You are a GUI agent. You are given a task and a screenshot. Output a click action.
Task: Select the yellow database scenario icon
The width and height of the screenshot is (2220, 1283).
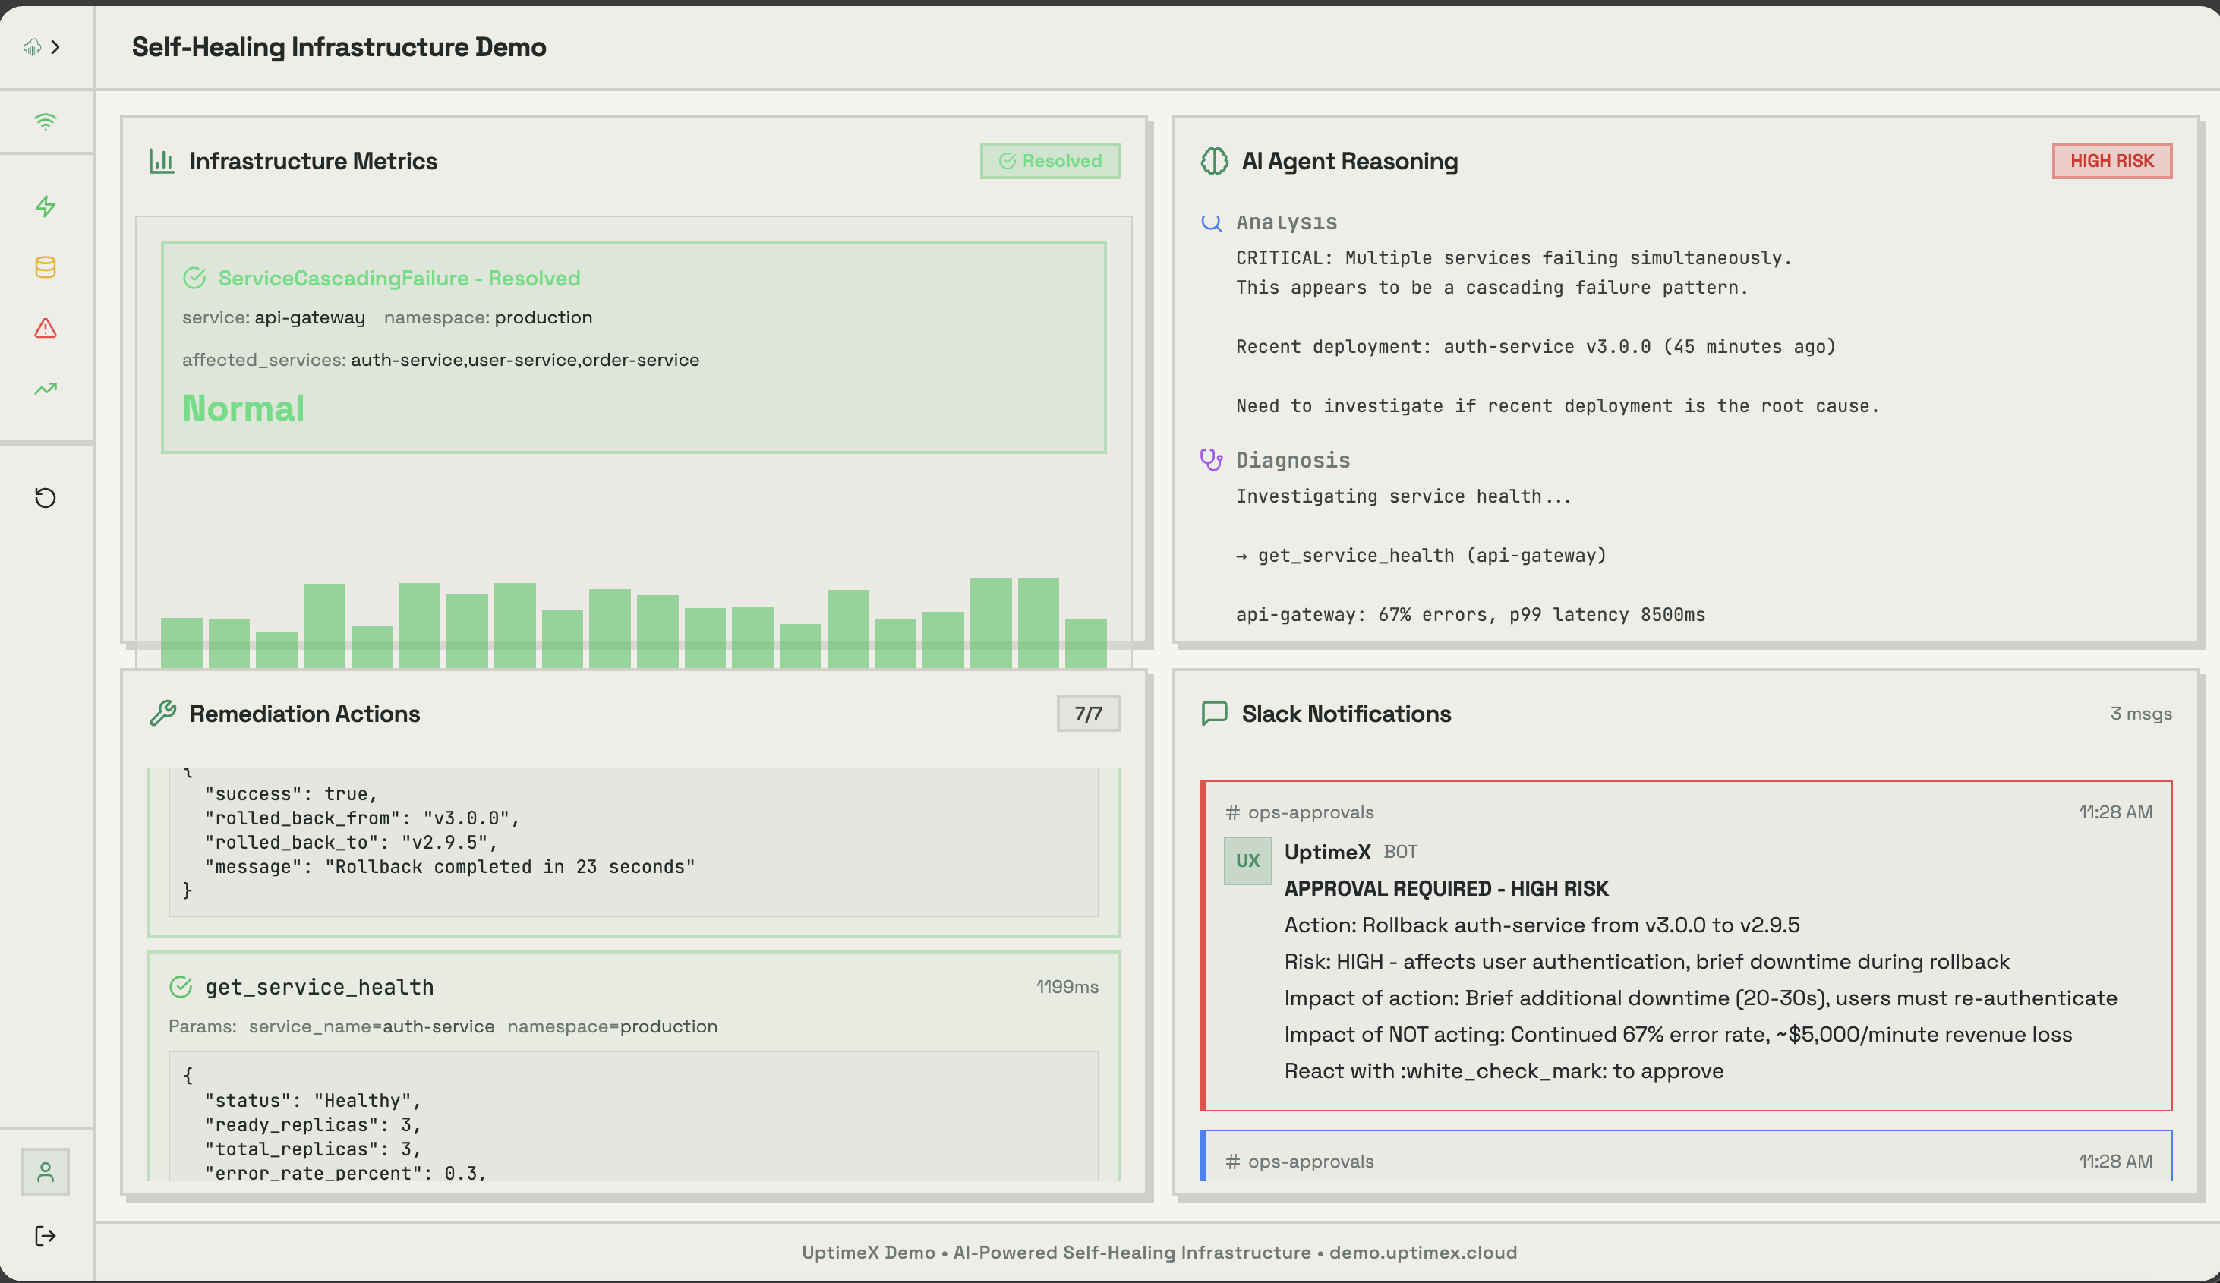pos(45,267)
